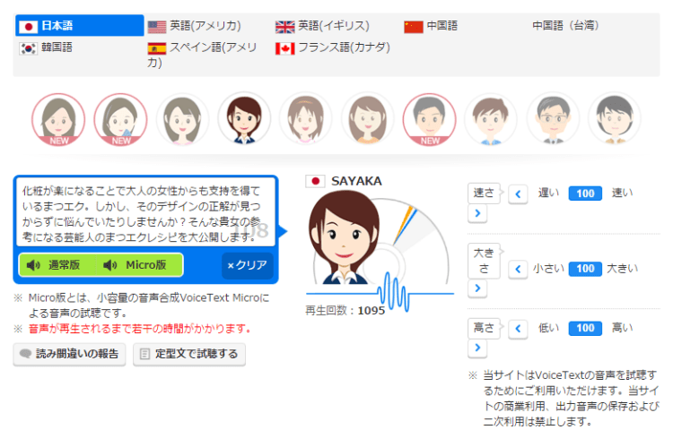The height and width of the screenshot is (447, 673).
Task: Switch to 英語(イギリス) language
Action: click(322, 26)
